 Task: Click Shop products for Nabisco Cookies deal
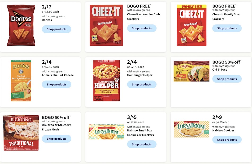coord(227,140)
